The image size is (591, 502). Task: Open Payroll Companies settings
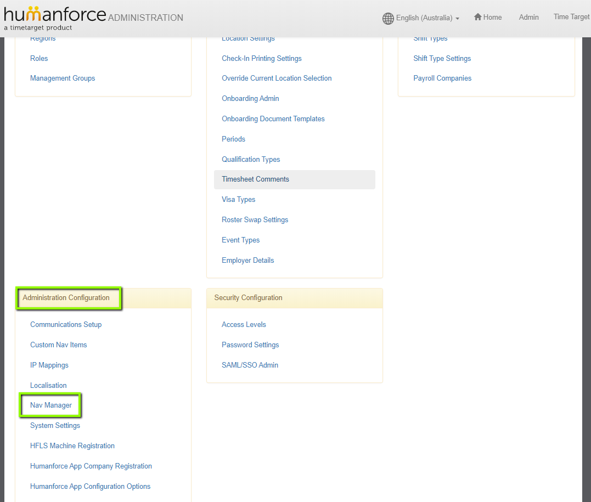(442, 78)
